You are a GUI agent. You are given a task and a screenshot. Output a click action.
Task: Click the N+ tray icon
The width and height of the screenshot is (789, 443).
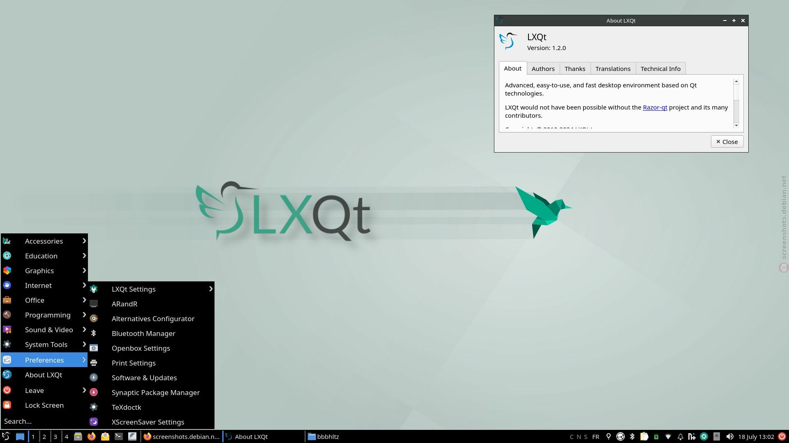pos(692,436)
